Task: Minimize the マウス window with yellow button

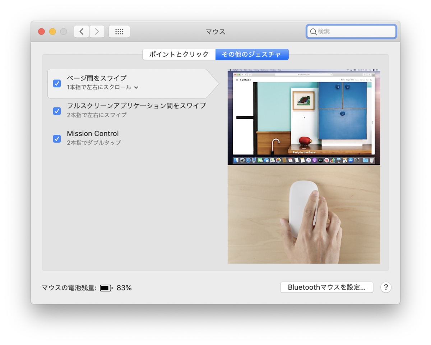Action: coord(52,32)
